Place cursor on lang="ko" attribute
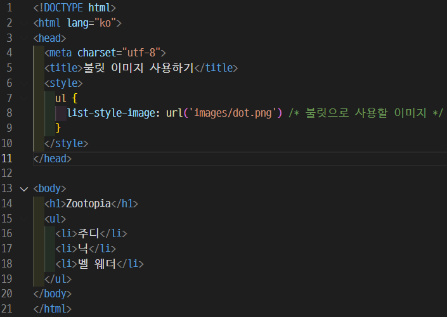The image size is (447, 317). (x=91, y=23)
